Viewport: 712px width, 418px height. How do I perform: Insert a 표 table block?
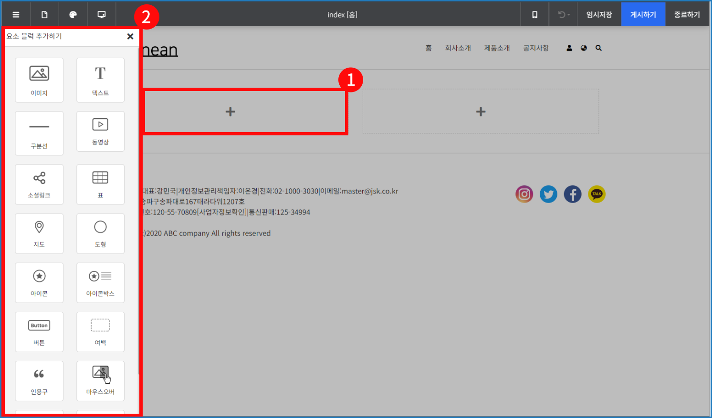[100, 184]
